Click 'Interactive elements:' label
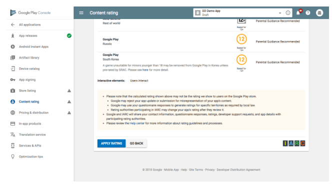 tap(111, 81)
